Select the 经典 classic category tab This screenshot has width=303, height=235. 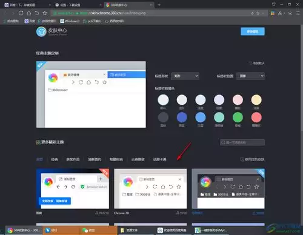coord(55,159)
